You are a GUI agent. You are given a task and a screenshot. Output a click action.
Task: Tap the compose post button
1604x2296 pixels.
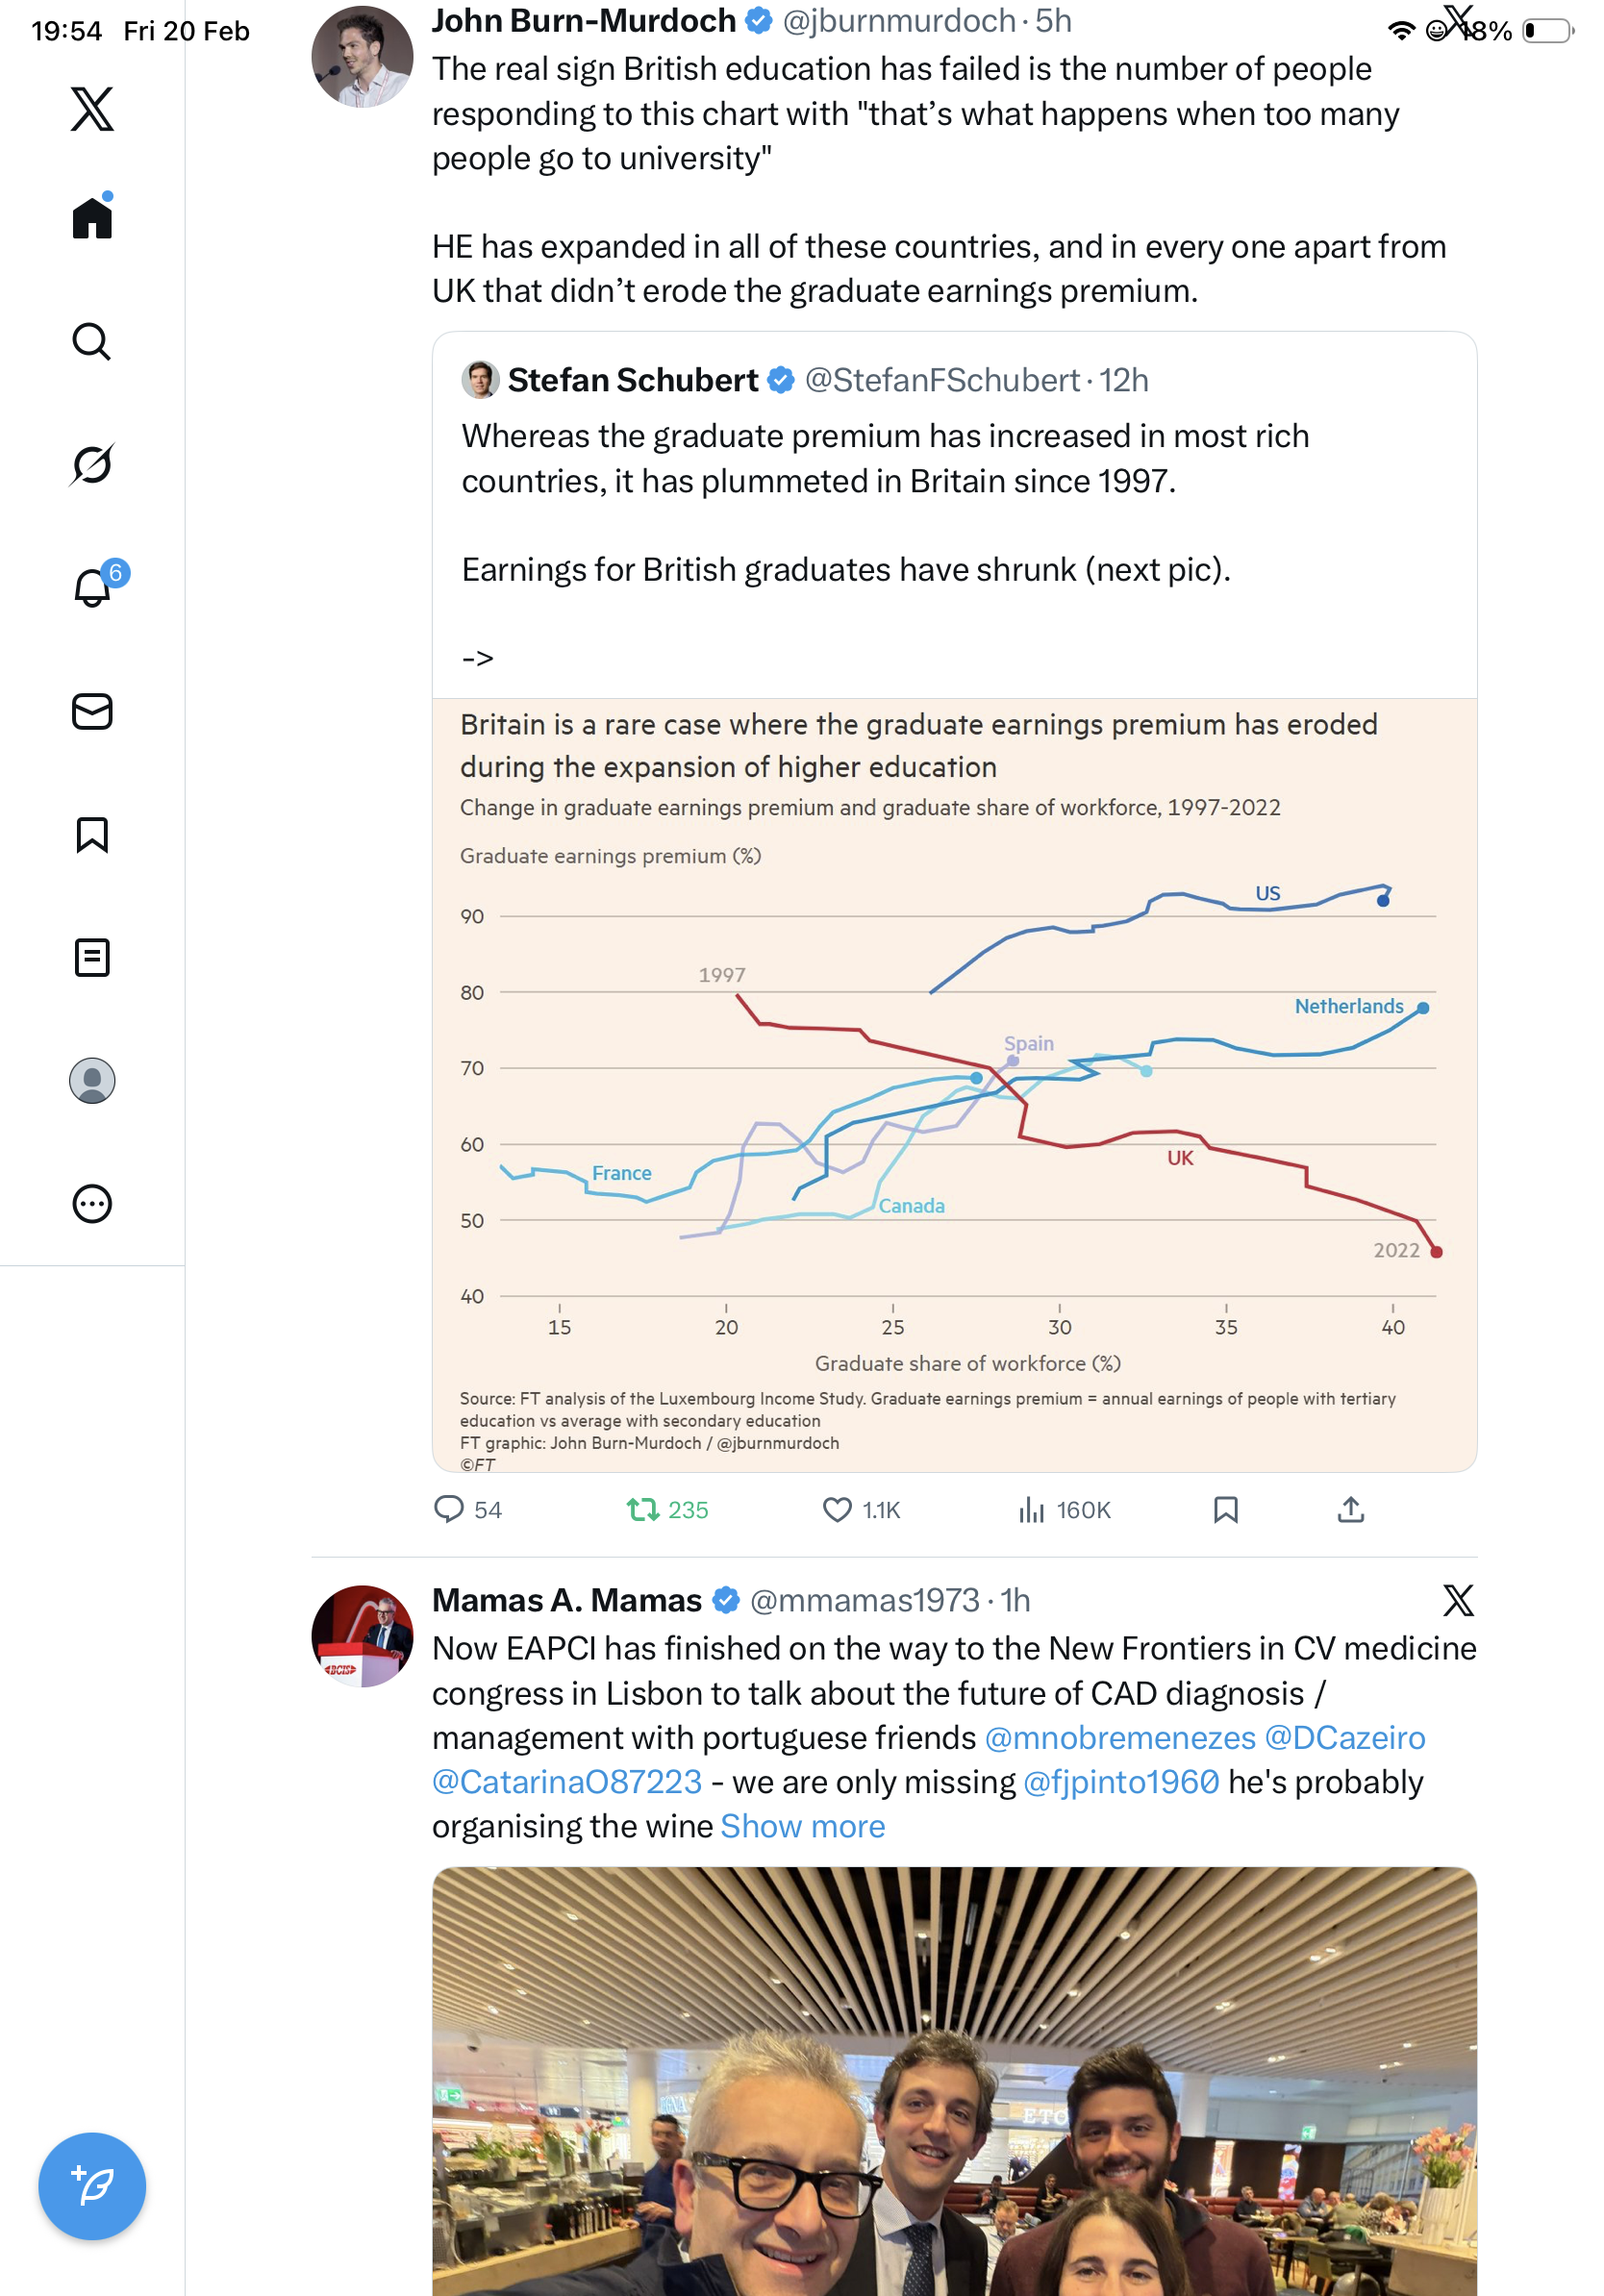point(92,2185)
